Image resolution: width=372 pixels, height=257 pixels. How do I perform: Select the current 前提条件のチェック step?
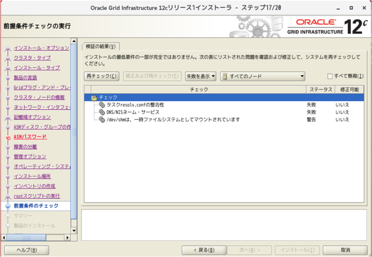pyautogui.click(x=36, y=206)
